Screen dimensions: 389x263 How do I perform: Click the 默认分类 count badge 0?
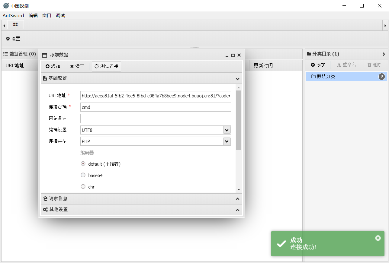[382, 77]
